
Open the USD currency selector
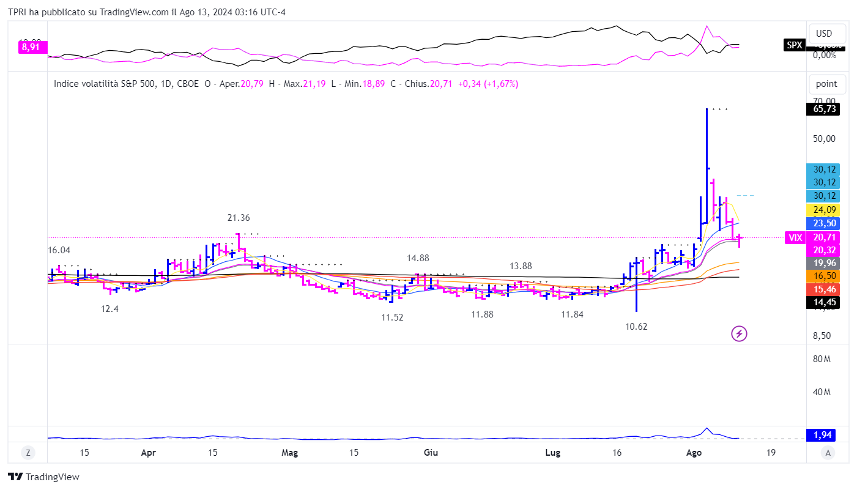tap(827, 33)
